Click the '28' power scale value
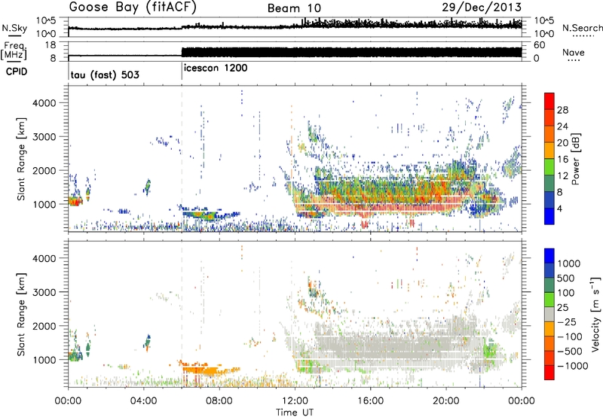 pos(562,110)
